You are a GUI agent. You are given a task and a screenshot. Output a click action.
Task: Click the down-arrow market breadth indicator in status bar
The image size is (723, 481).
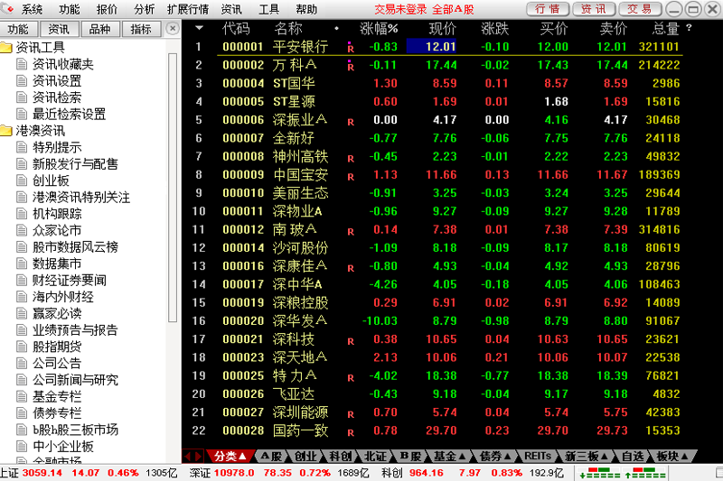click(x=599, y=473)
